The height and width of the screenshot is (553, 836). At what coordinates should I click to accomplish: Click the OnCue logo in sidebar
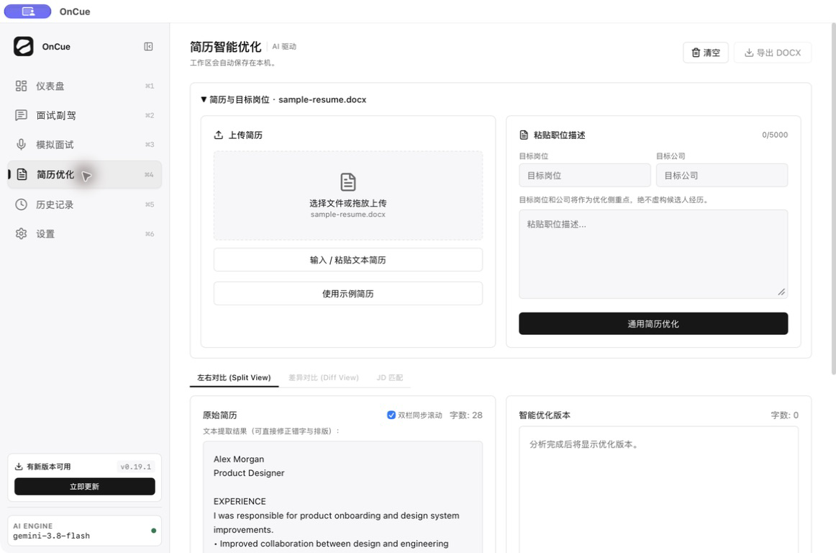(x=24, y=46)
